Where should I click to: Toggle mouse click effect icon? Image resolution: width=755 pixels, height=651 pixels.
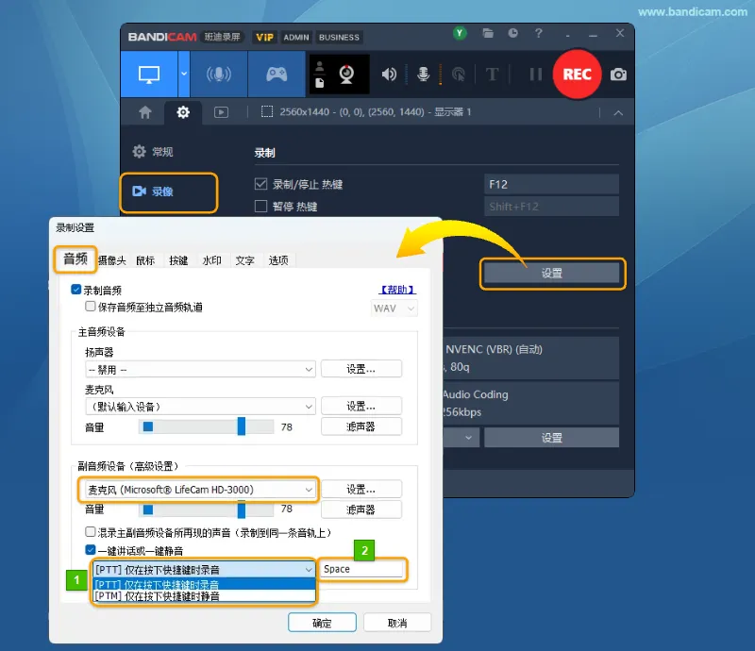pyautogui.click(x=459, y=75)
